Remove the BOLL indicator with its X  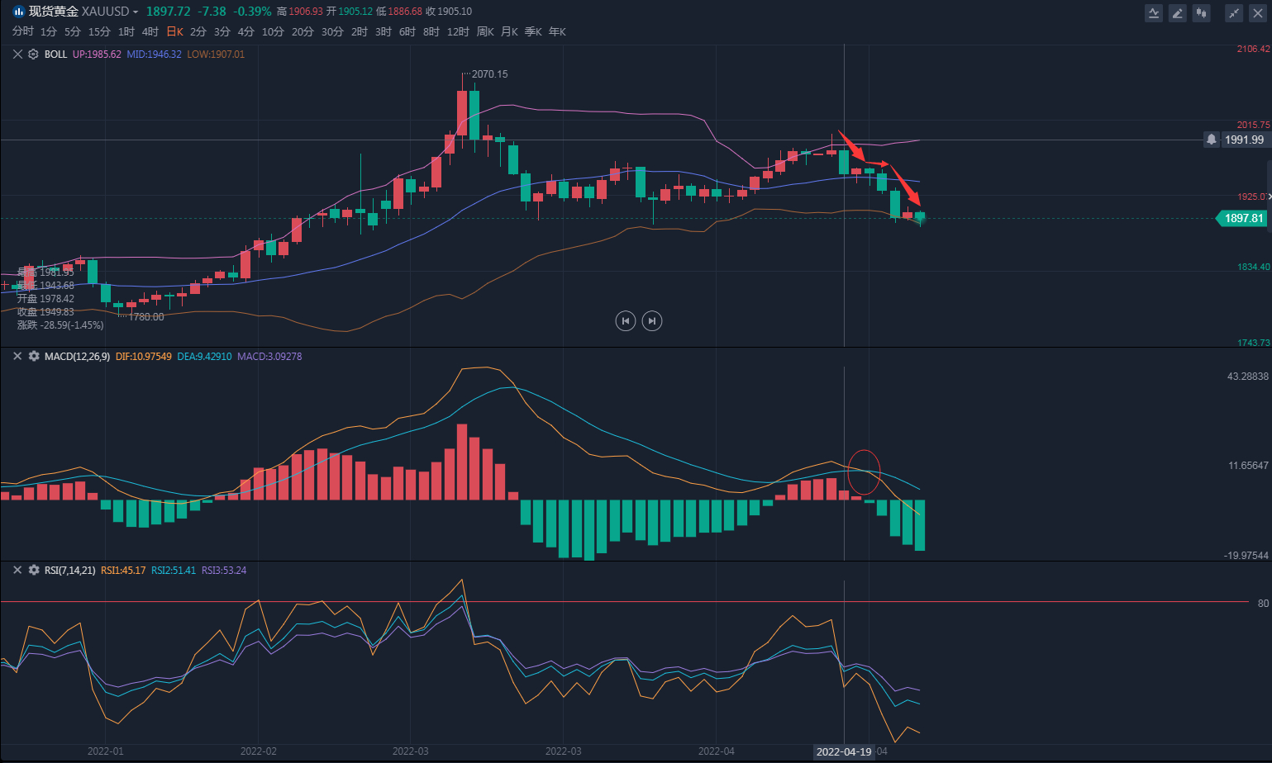pyautogui.click(x=17, y=54)
